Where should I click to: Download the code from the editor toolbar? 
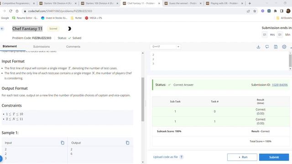258,47
